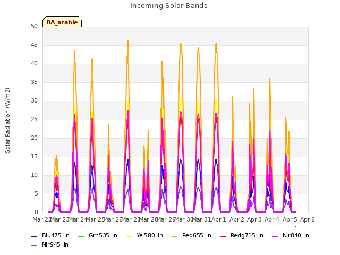Click the Incoming Solar Bands chart title
This screenshot has width=340, height=255.
(x=169, y=6)
